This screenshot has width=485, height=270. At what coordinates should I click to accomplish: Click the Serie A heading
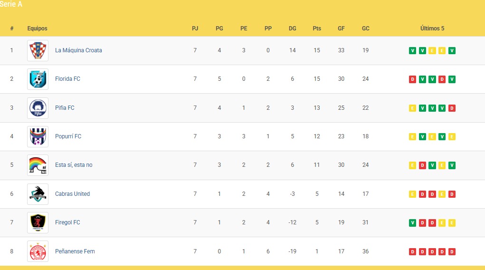click(x=11, y=4)
